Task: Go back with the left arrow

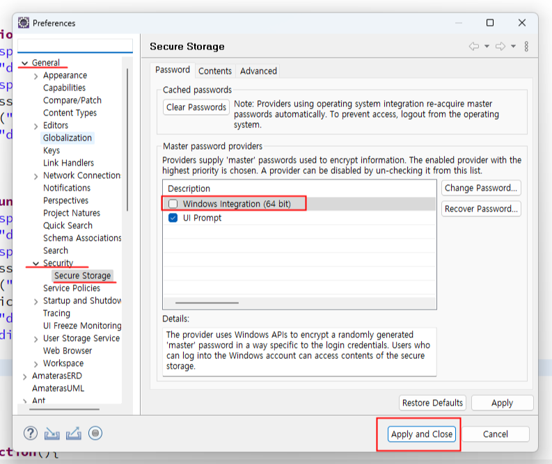Action: [x=474, y=47]
